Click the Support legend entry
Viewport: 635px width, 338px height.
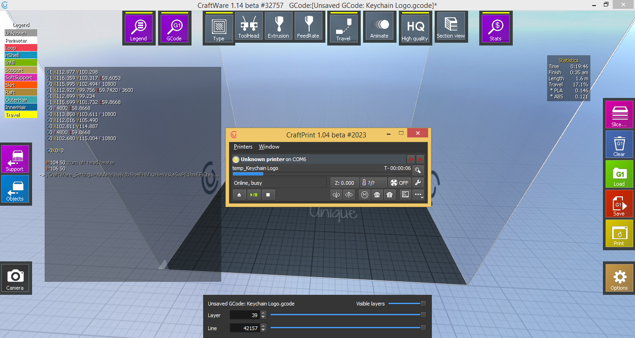21,70
